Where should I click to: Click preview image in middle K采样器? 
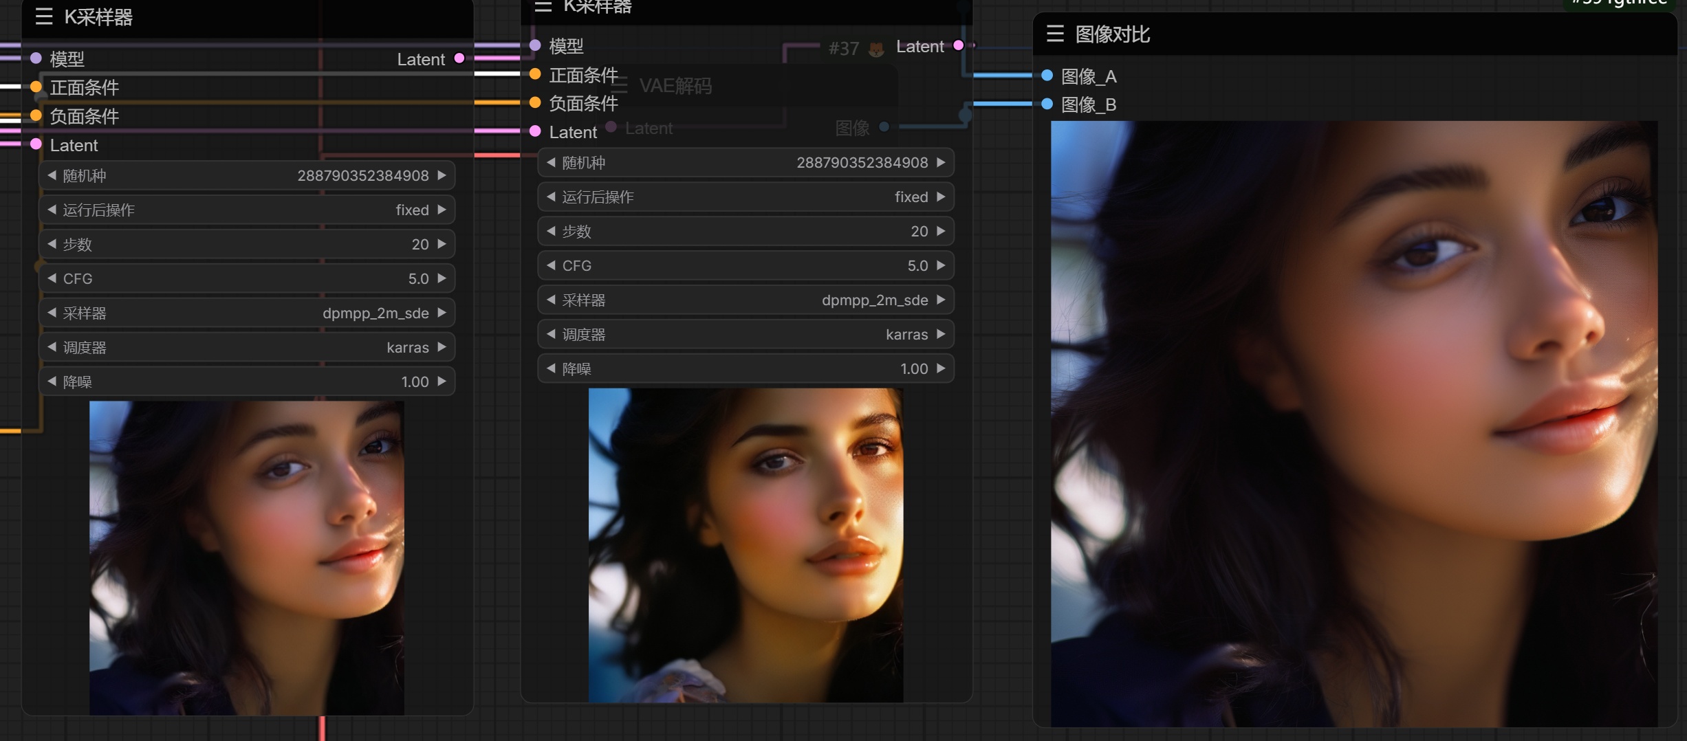tap(745, 545)
